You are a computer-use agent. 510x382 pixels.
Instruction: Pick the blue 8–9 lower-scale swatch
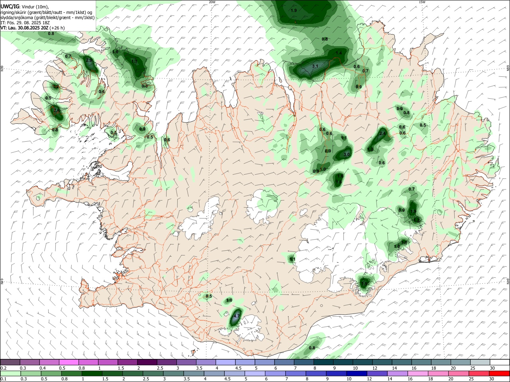click(316, 373)
